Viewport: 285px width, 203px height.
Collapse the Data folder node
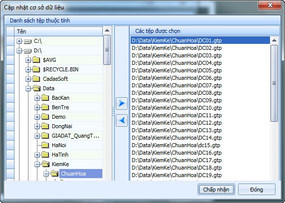28,89
